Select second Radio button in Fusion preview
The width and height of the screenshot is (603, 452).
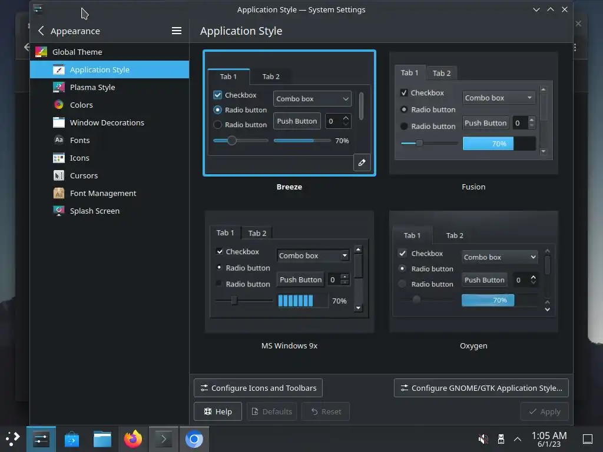(x=404, y=126)
